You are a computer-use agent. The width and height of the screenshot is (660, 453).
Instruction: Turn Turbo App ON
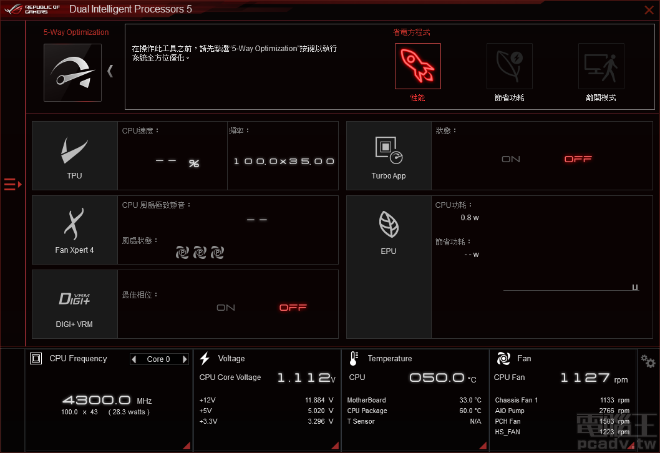pyautogui.click(x=510, y=159)
